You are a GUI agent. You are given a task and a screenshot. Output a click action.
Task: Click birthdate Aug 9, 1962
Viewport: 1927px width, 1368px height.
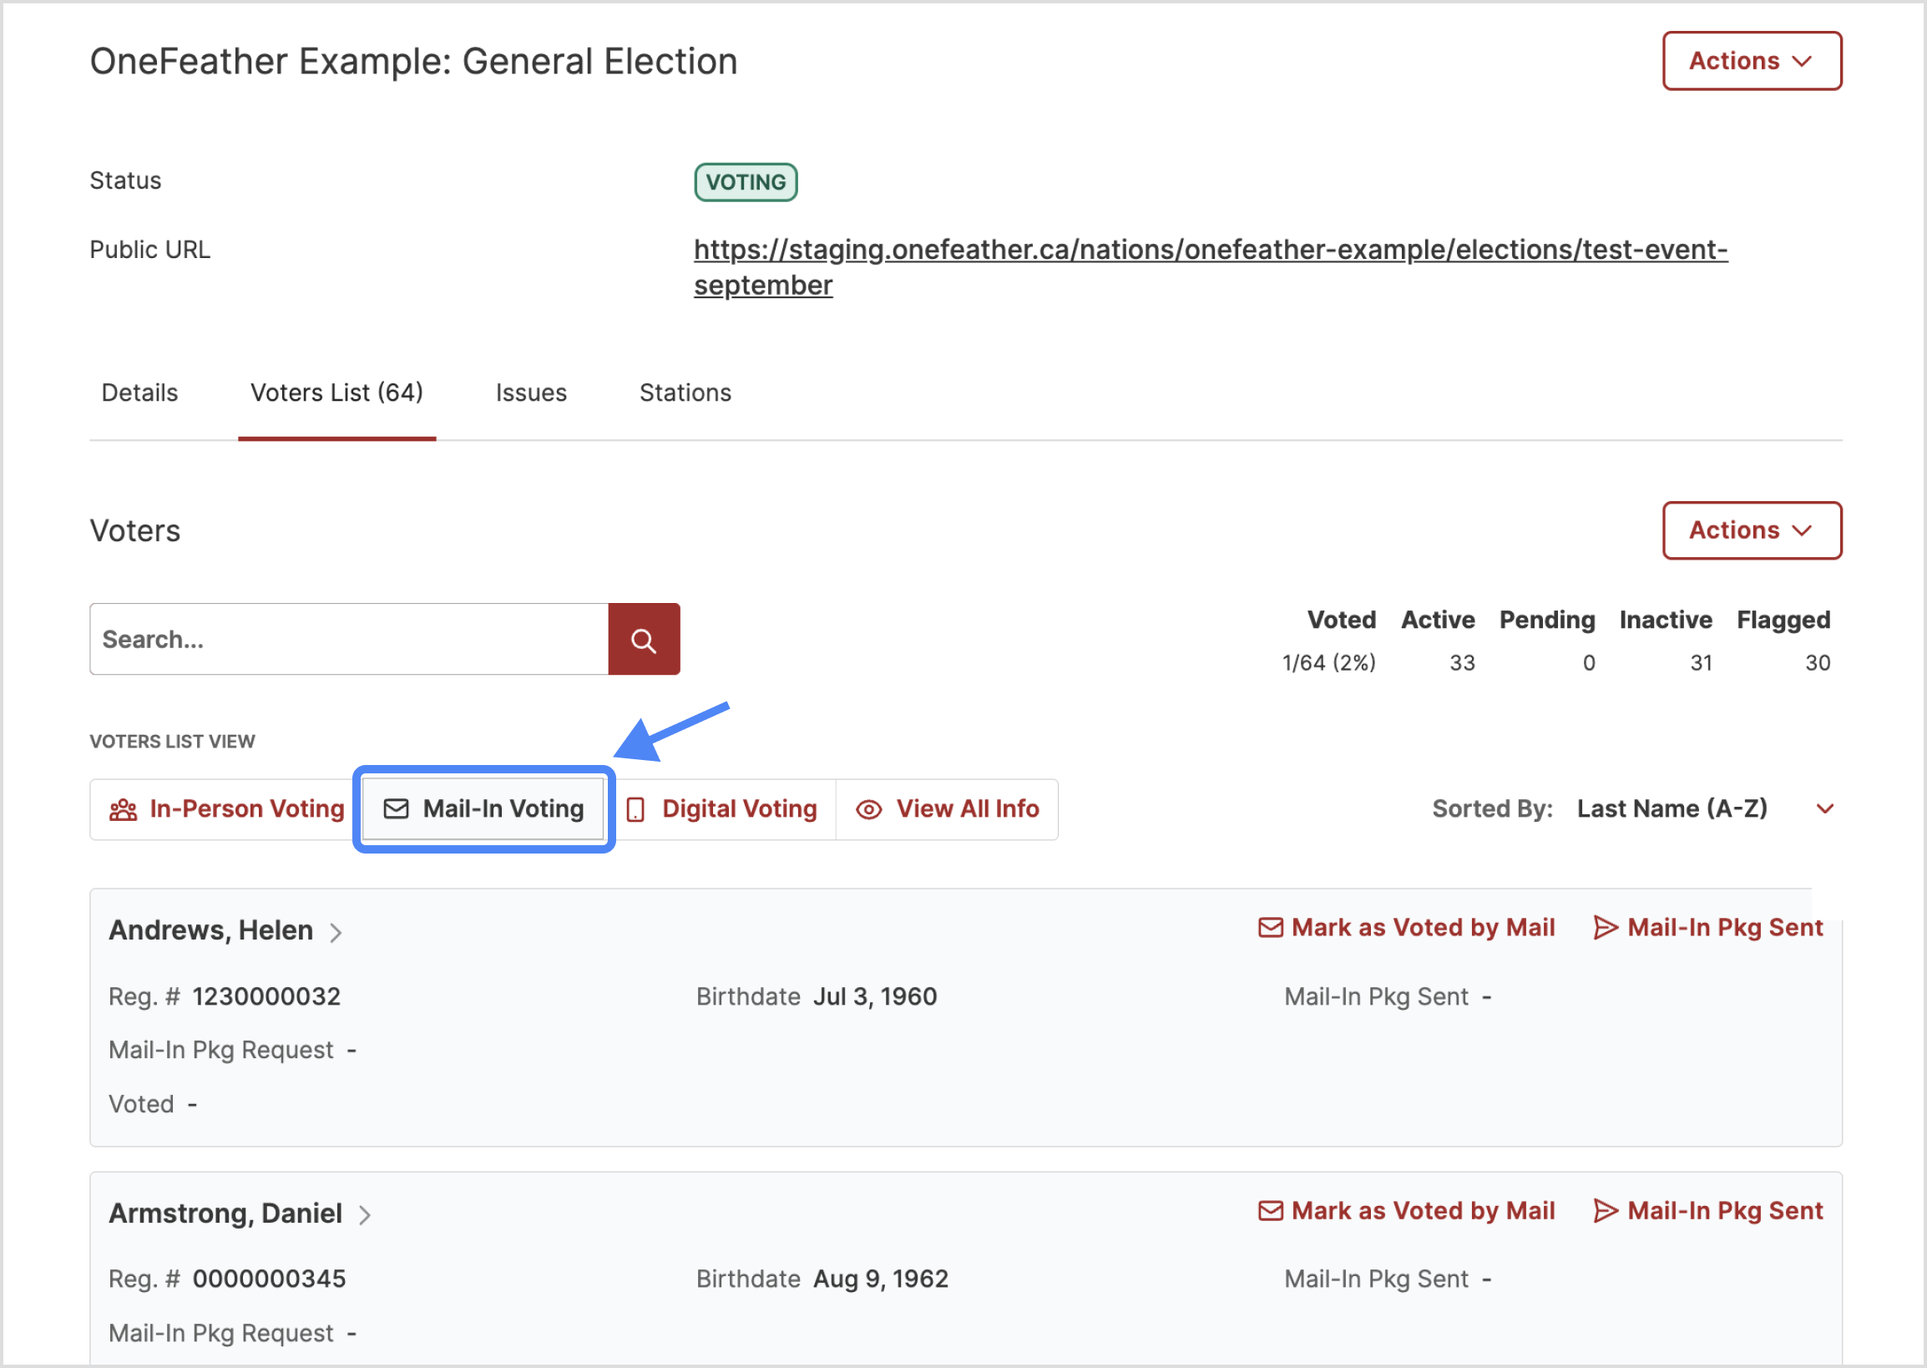(x=881, y=1279)
